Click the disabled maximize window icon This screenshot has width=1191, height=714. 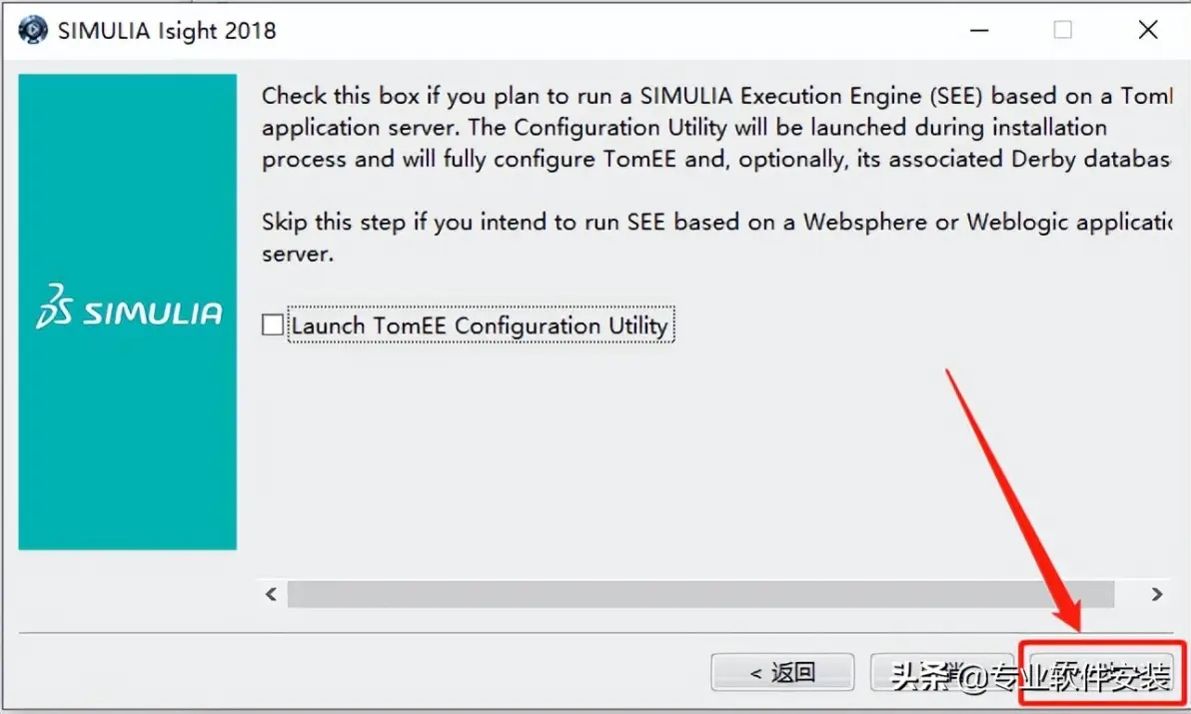click(x=1063, y=30)
